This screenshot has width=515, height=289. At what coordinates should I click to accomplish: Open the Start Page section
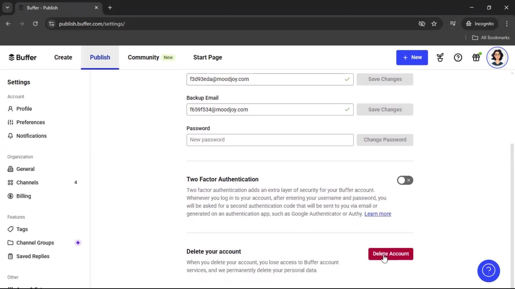click(x=208, y=57)
